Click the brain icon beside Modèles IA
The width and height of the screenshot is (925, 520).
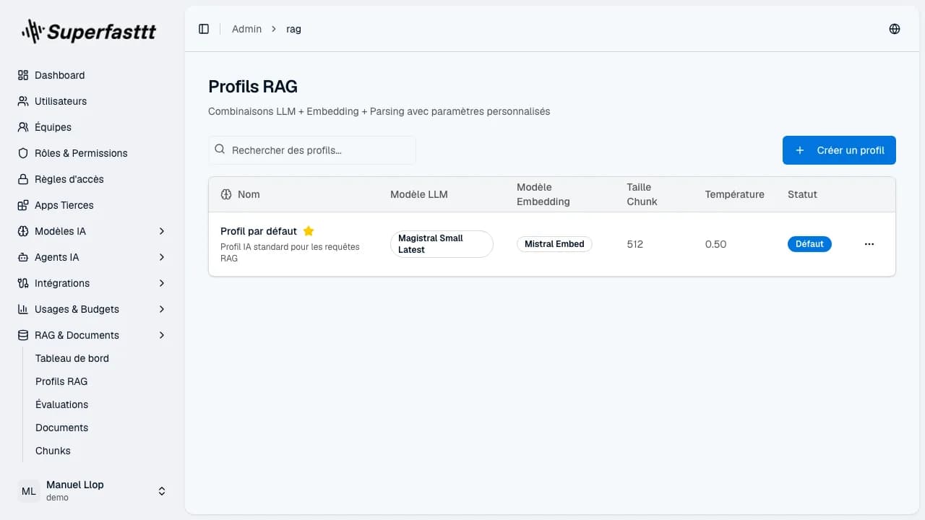pyautogui.click(x=23, y=231)
